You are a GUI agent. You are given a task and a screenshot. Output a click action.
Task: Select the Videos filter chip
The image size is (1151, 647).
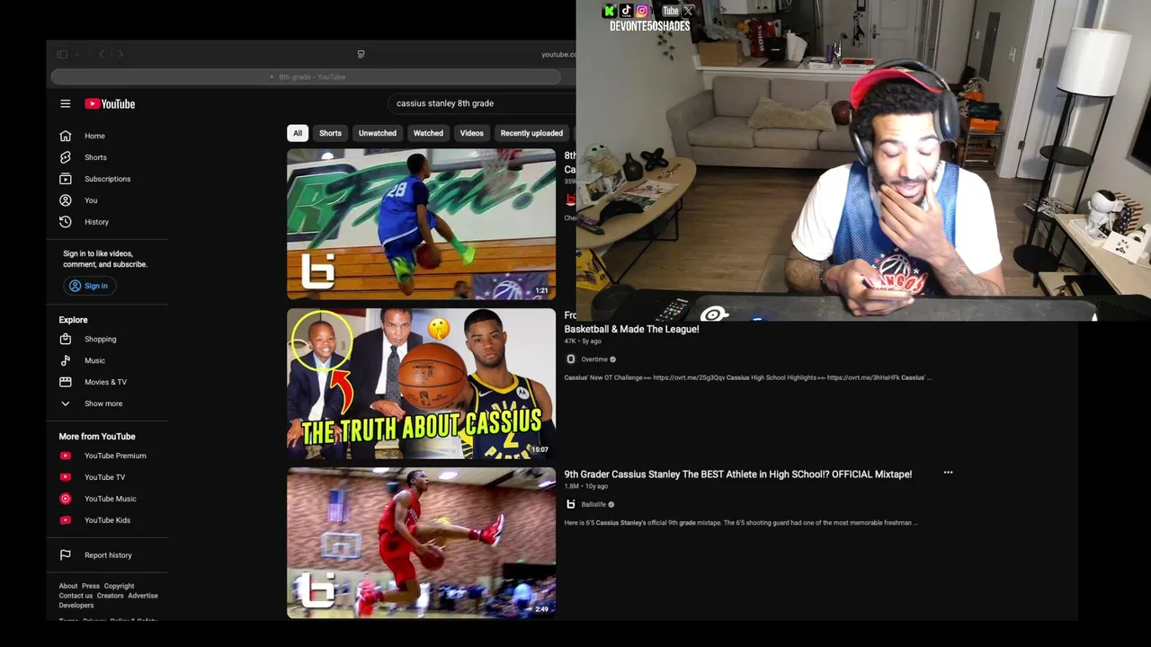pos(472,133)
